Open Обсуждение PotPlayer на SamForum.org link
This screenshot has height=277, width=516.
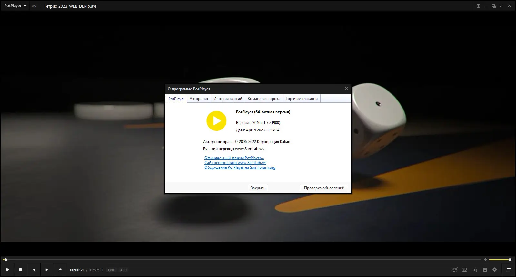[x=240, y=167]
